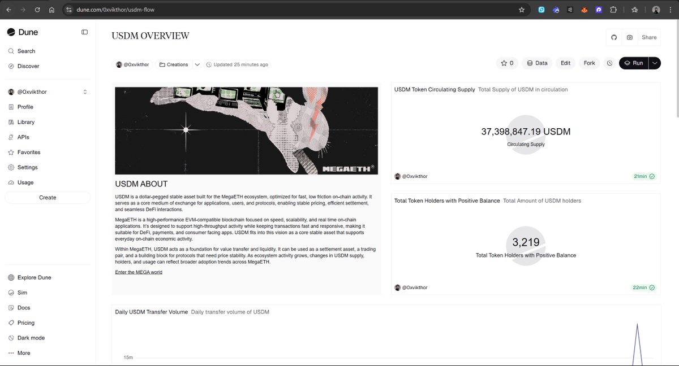Click the Data button
The image size is (679, 366).
pyautogui.click(x=537, y=63)
